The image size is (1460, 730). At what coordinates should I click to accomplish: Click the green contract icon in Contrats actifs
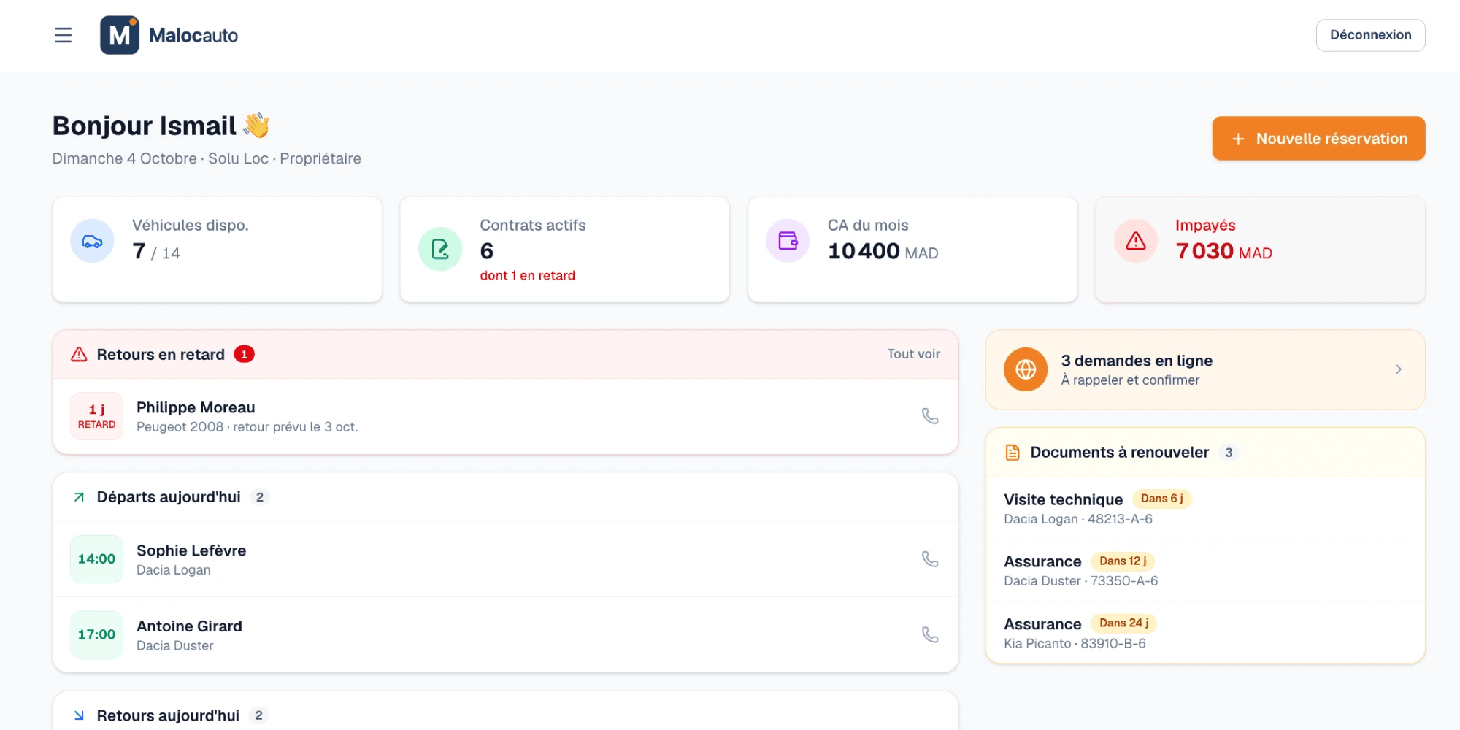pos(440,249)
